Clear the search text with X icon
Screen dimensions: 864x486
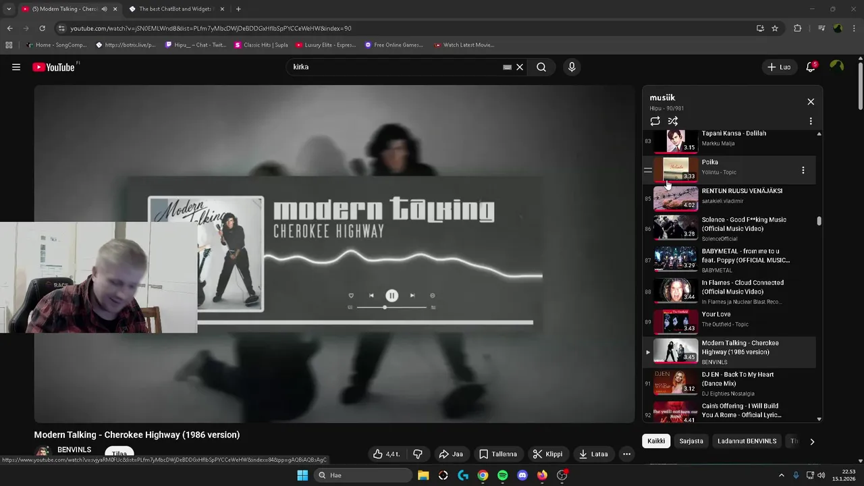tap(520, 67)
